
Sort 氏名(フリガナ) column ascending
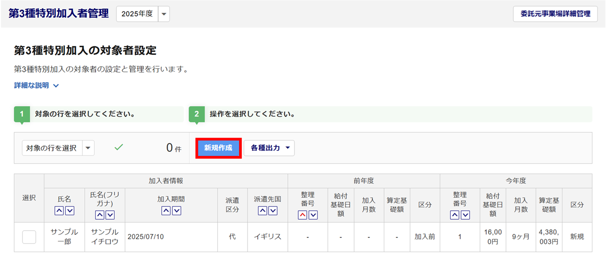pos(100,215)
